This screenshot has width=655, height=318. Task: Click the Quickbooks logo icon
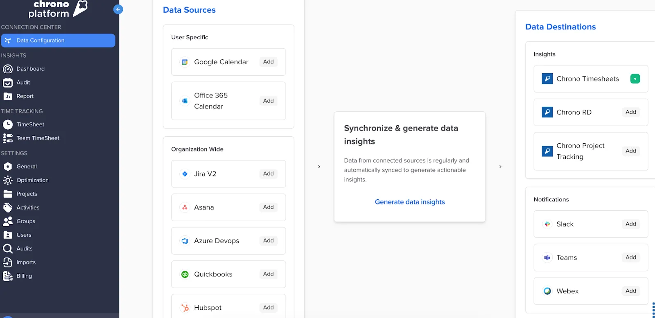[x=185, y=274]
